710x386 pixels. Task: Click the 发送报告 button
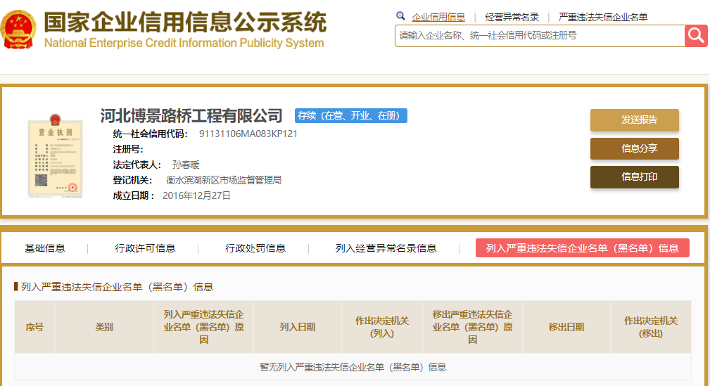click(635, 120)
